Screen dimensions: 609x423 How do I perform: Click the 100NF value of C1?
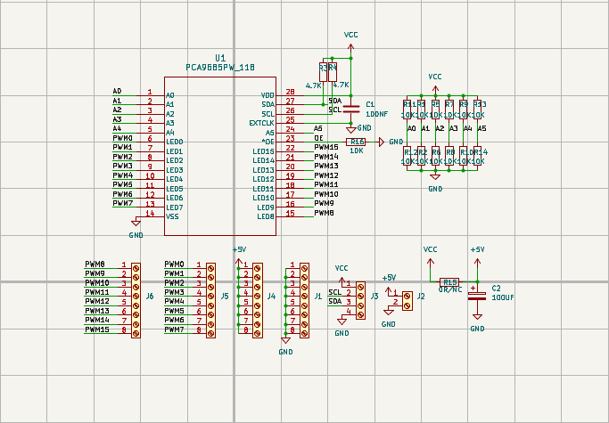pos(377,114)
